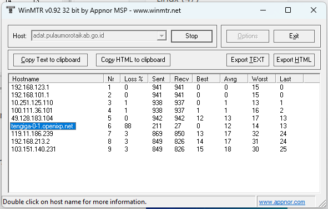328x209 pixels.
Task: Minimize the WinMTR window
Action: click(x=263, y=10)
